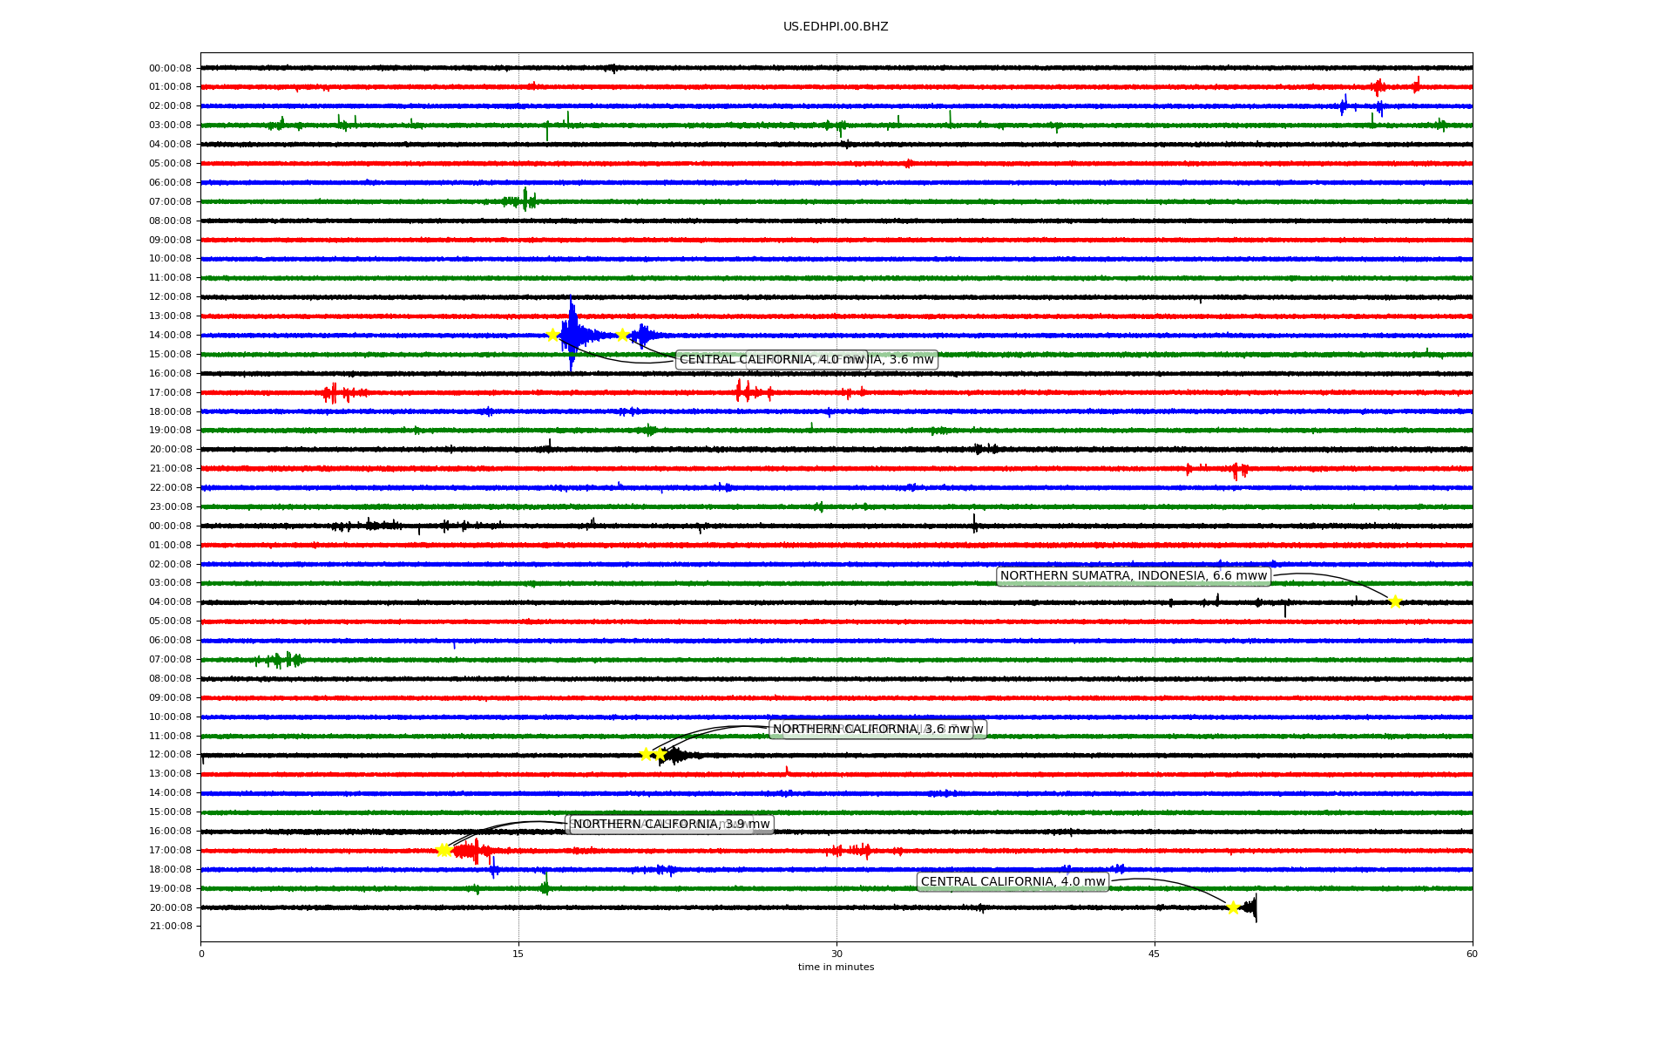Click the 22:00:08 row time label
Viewport: 1673px width, 1046px height.
click(170, 487)
